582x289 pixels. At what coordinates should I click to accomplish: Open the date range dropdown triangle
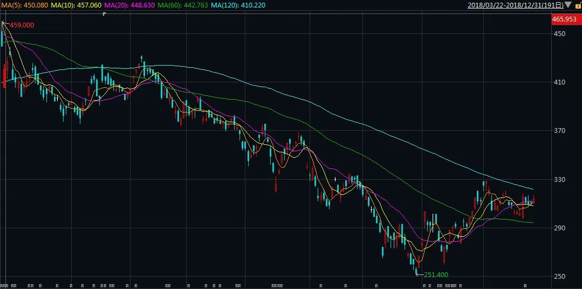(567, 5)
